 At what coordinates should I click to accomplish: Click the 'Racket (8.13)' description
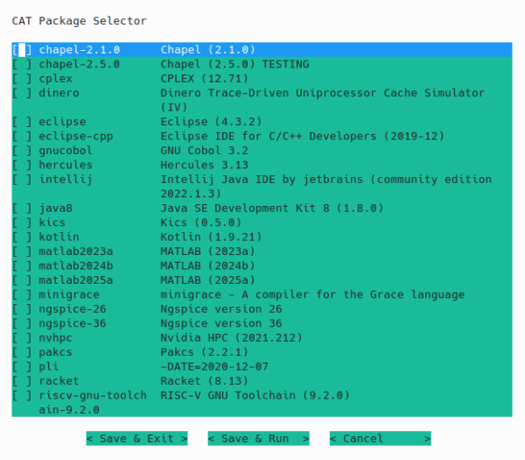(x=204, y=381)
